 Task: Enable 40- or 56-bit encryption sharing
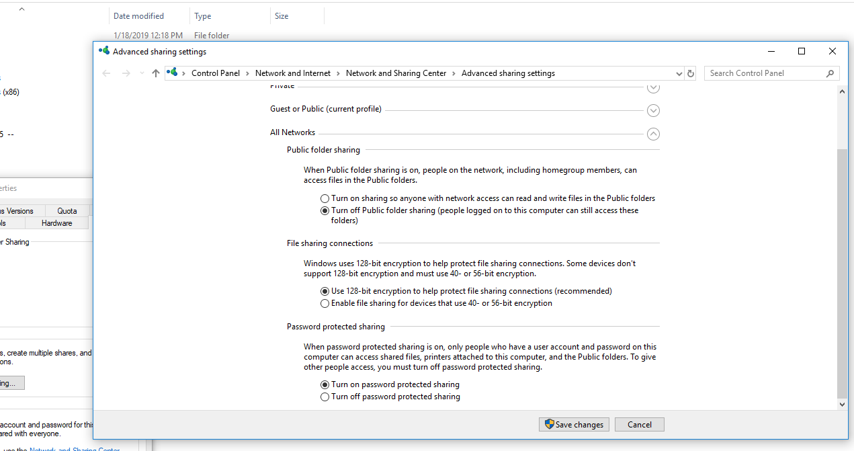coord(325,303)
